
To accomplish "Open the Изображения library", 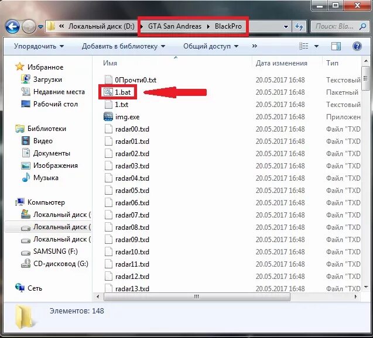I will [x=56, y=165].
